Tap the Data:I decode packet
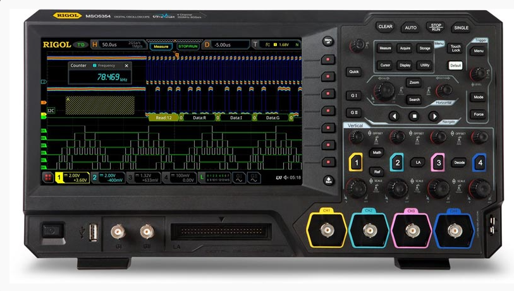 pos(236,117)
